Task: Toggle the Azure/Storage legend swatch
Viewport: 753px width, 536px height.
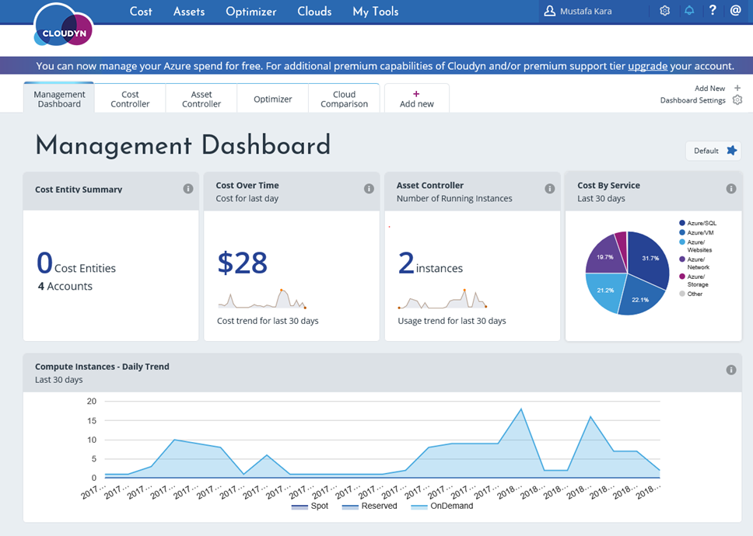Action: [682, 277]
